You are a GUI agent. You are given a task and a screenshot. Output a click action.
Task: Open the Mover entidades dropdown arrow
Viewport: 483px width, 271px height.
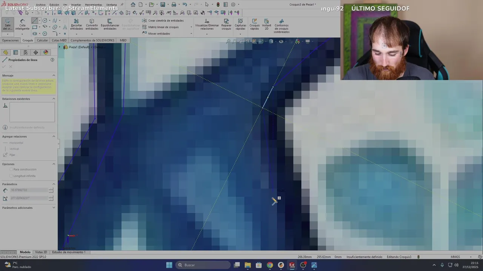[x=191, y=33]
